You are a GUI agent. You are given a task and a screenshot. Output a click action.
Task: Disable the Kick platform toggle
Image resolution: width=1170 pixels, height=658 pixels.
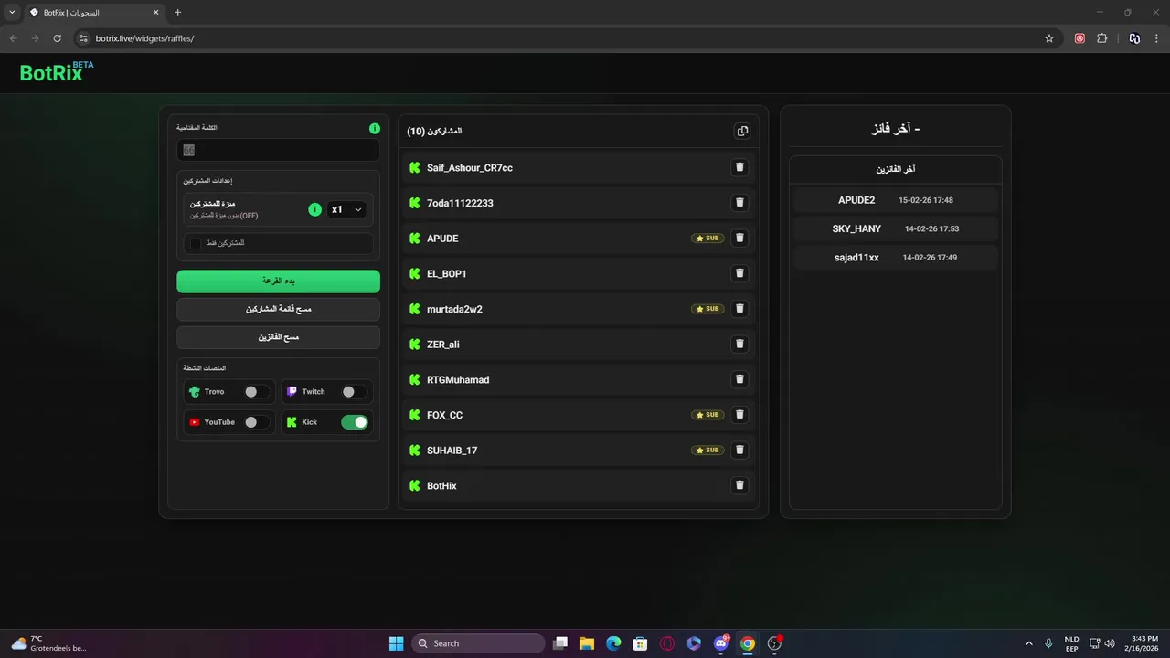click(x=354, y=422)
